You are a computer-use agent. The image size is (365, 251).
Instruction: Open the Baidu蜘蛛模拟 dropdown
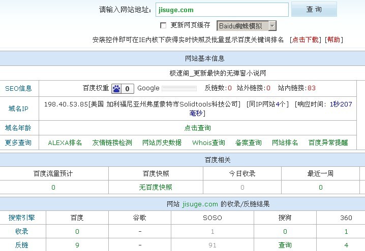click(247, 26)
